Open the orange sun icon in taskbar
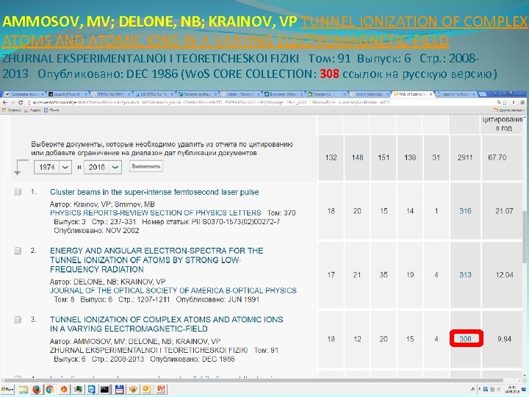This screenshot has width=529, height=397. click(x=65, y=390)
